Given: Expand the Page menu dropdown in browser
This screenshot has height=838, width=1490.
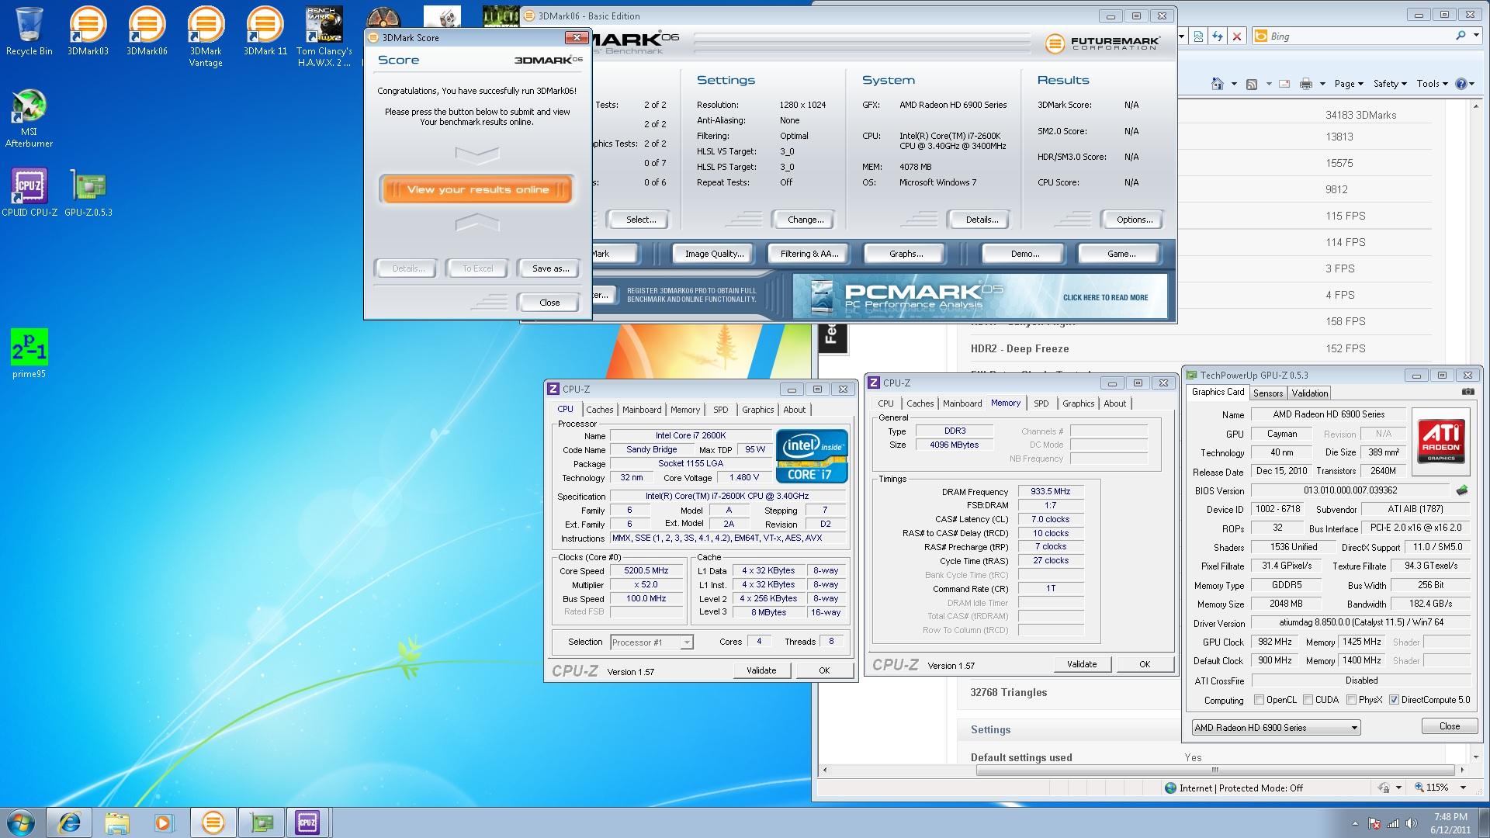Looking at the screenshot, I should coord(1350,84).
